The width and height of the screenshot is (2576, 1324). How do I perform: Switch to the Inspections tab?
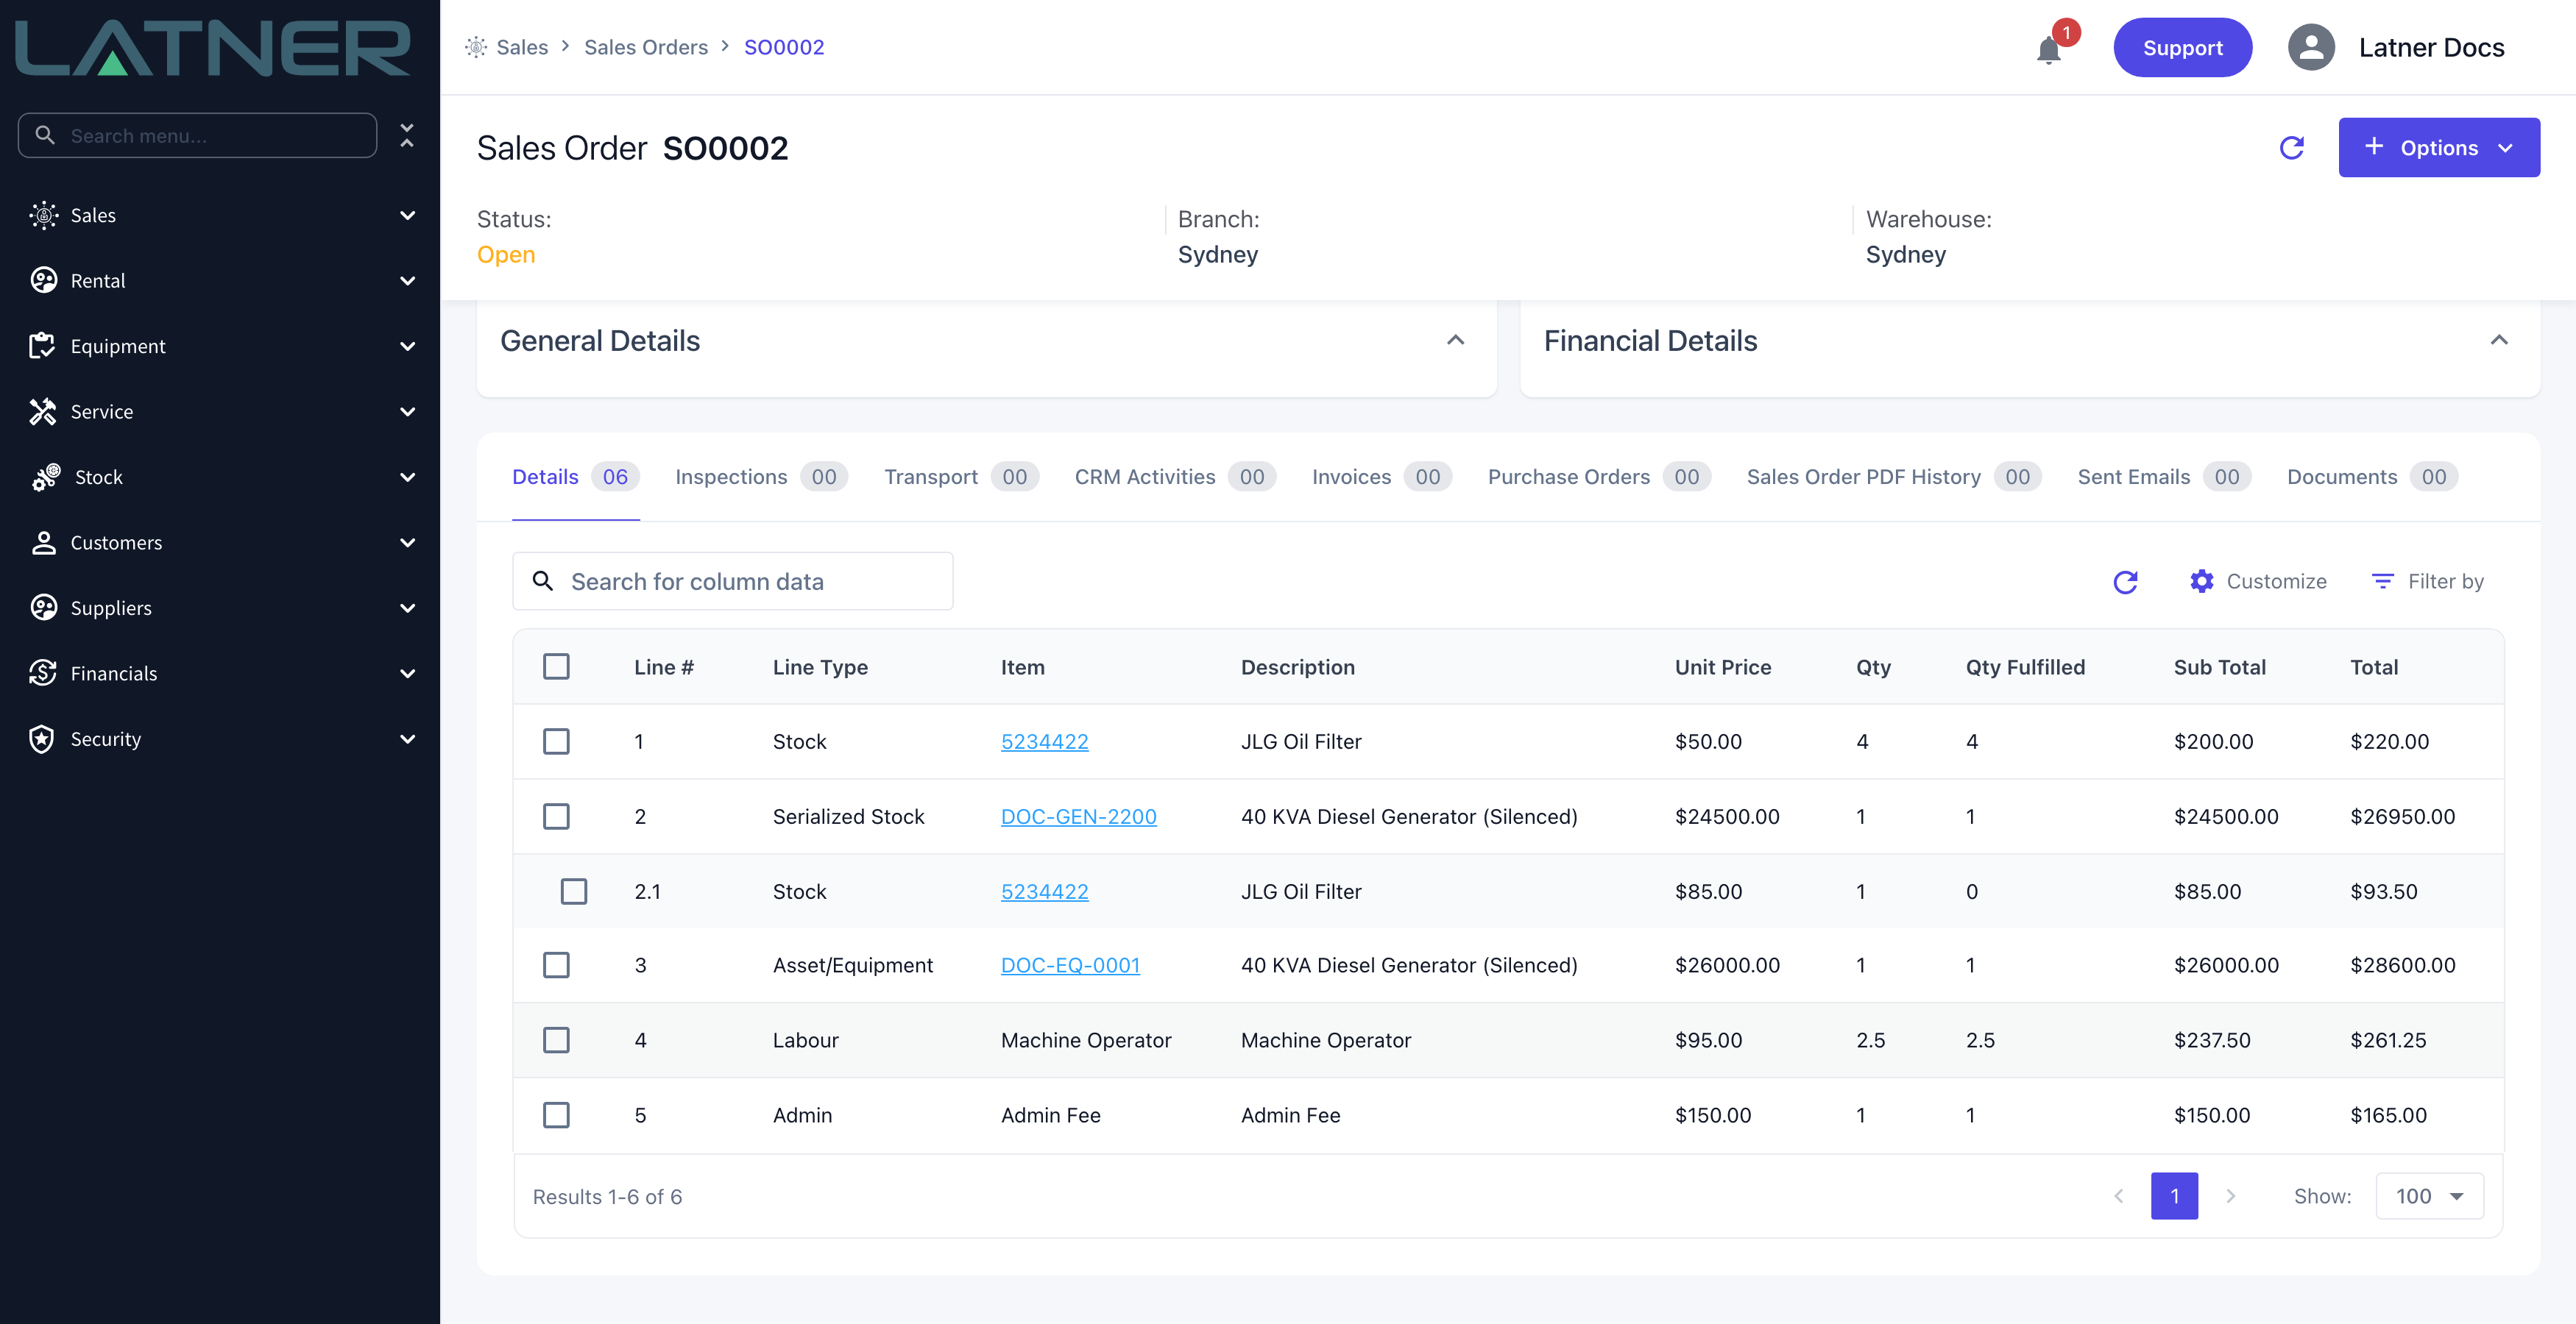point(761,477)
